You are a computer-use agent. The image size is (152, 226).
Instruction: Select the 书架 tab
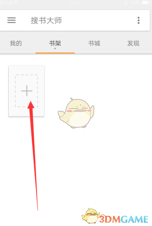pos(55,43)
